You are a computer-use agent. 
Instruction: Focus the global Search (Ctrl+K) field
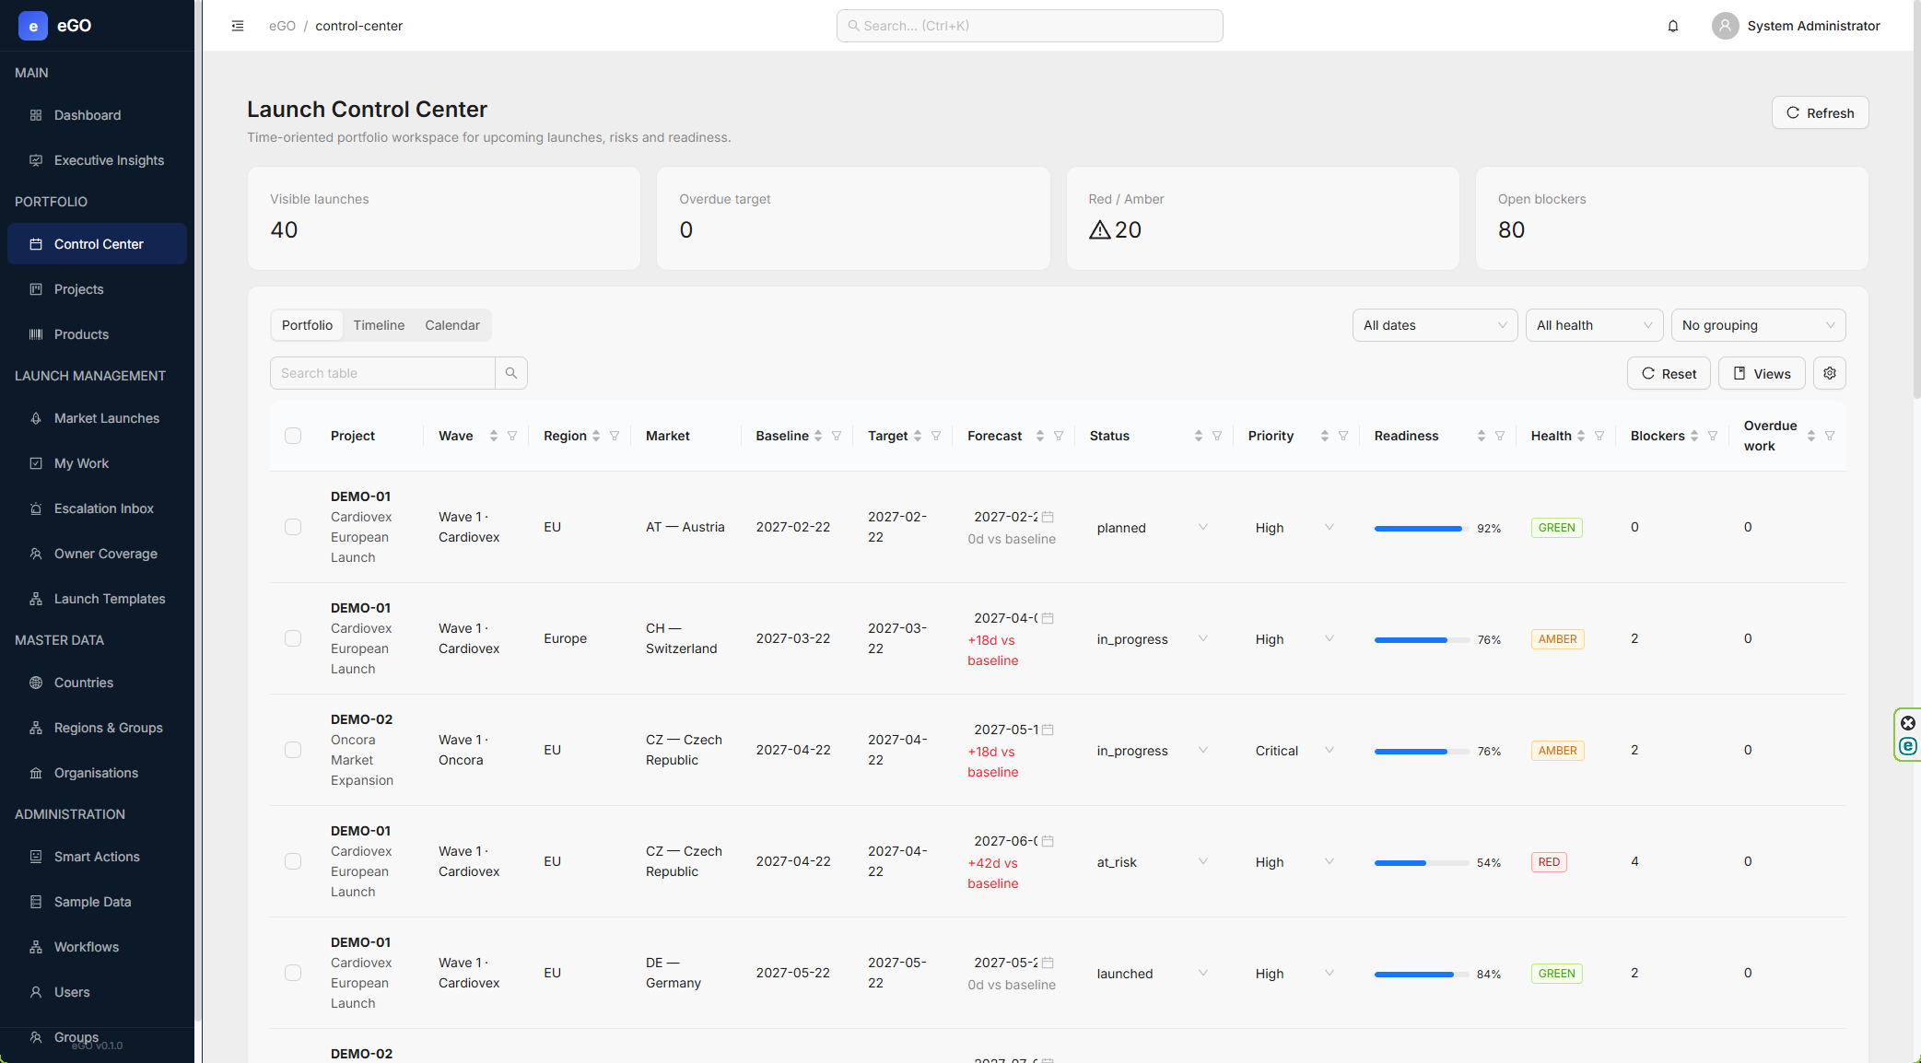1029,26
